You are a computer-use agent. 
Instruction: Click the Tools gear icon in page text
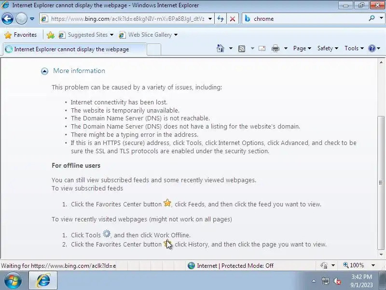click(107, 233)
